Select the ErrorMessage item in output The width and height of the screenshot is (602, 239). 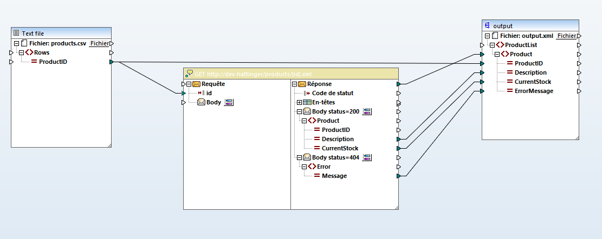(534, 91)
